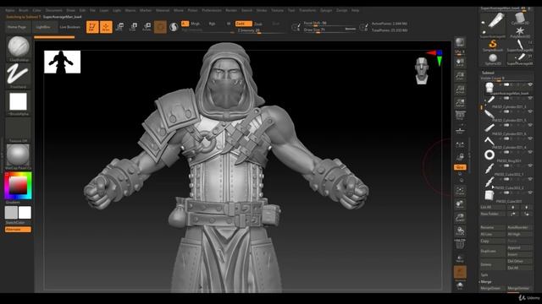Toggle the orange Qvz button
The height and width of the screenshot is (304, 542).
[x=460, y=167]
